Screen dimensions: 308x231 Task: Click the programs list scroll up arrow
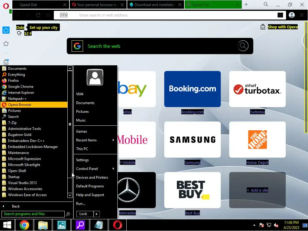pyautogui.click(x=70, y=68)
